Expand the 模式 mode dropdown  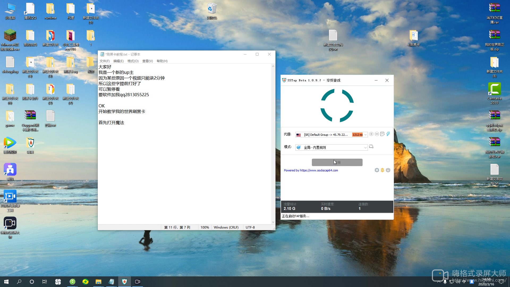pos(365,147)
